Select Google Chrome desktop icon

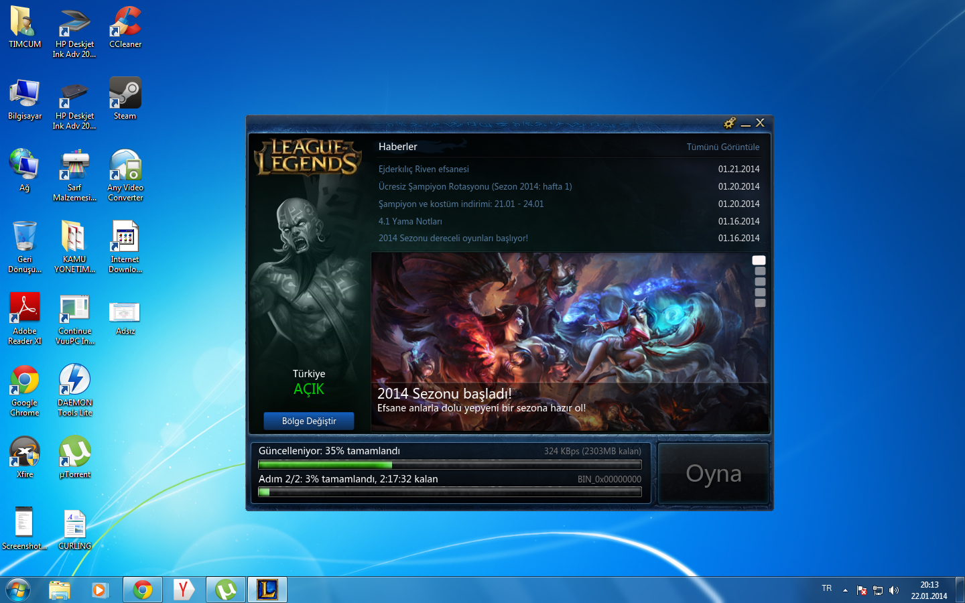[25, 390]
